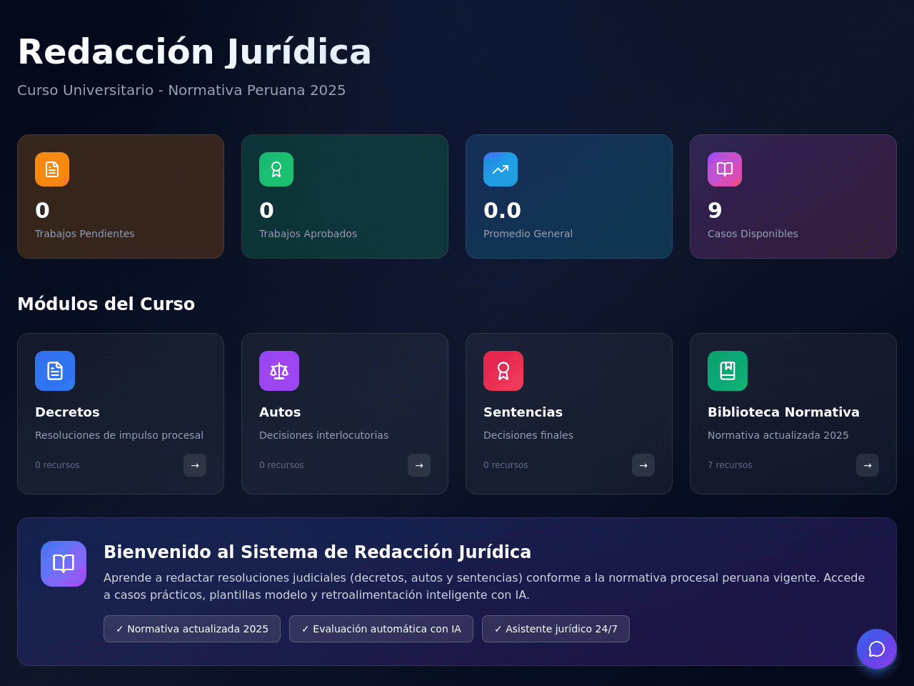Open the Sentencias module title
914x686 pixels.
523,412
